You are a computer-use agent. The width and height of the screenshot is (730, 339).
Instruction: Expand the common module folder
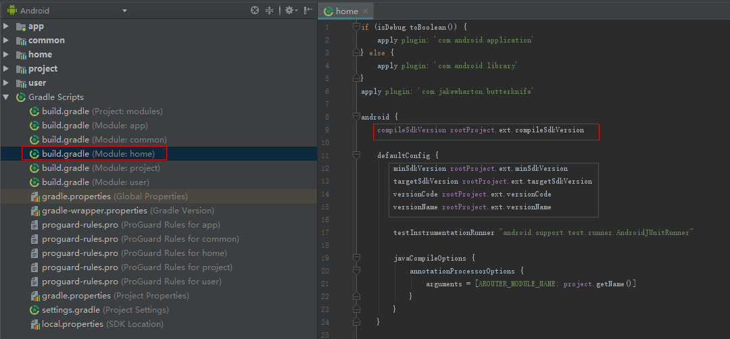[x=7, y=41]
